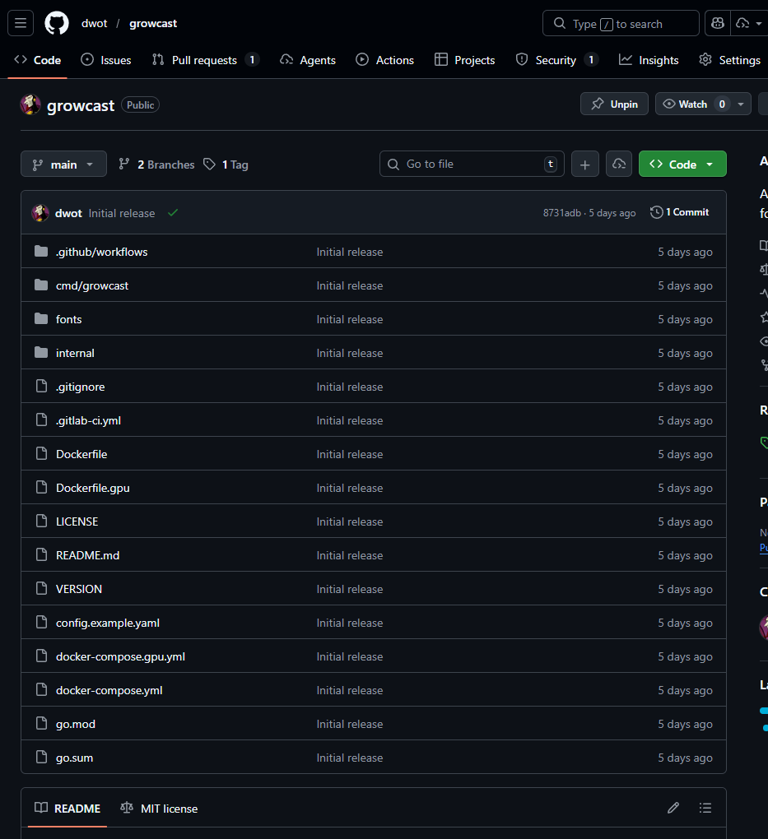Toggle Watch on the repository
The width and height of the screenshot is (768, 839).
click(x=697, y=104)
